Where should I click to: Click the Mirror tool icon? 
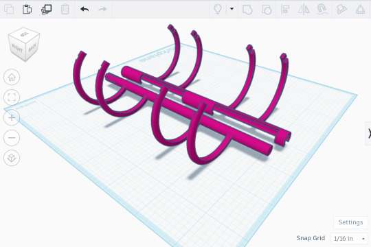304,10
